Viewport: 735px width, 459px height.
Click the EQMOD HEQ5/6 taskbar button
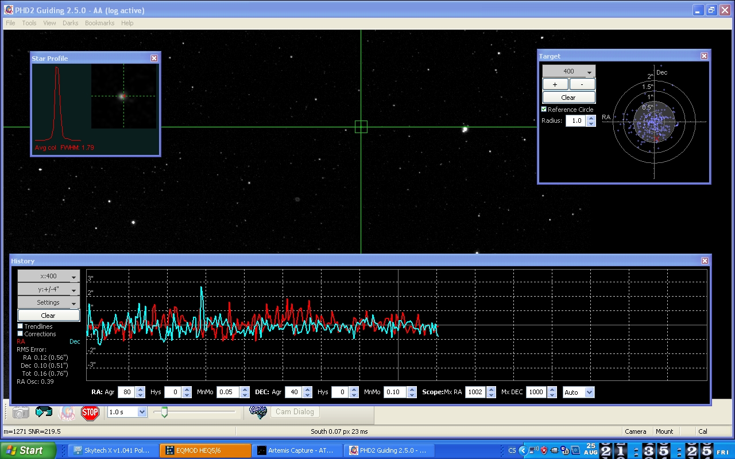click(x=206, y=450)
